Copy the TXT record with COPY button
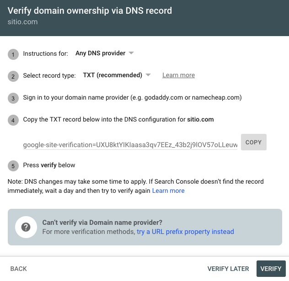The width and height of the screenshot is (289, 281). [254, 142]
